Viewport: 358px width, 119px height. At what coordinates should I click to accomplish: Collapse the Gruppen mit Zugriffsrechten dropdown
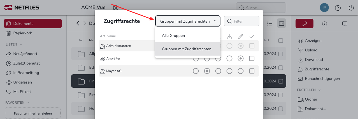point(188,21)
